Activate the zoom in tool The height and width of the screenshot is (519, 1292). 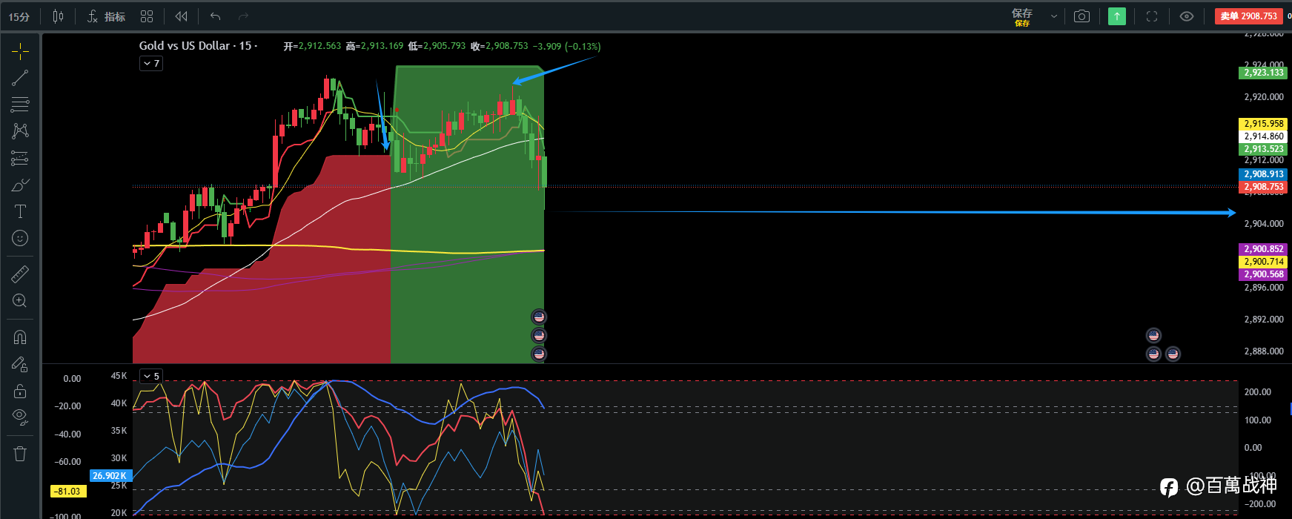(x=20, y=301)
